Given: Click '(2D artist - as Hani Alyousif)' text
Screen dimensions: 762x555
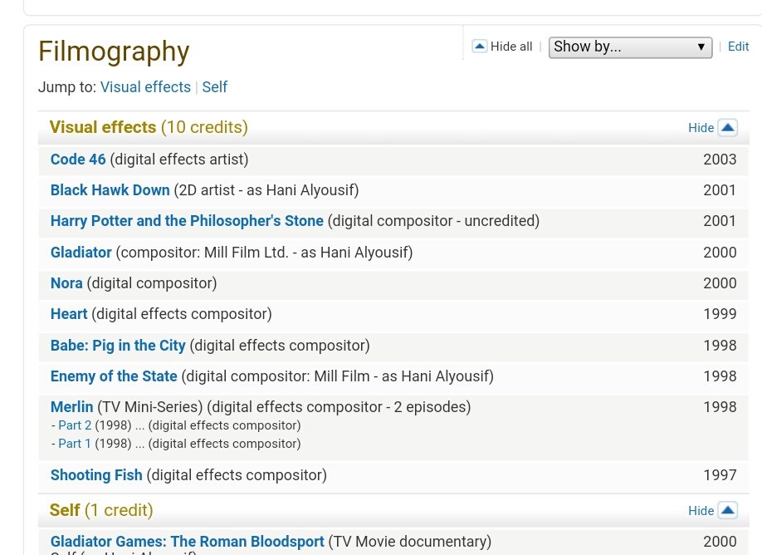Looking at the screenshot, I should (266, 190).
